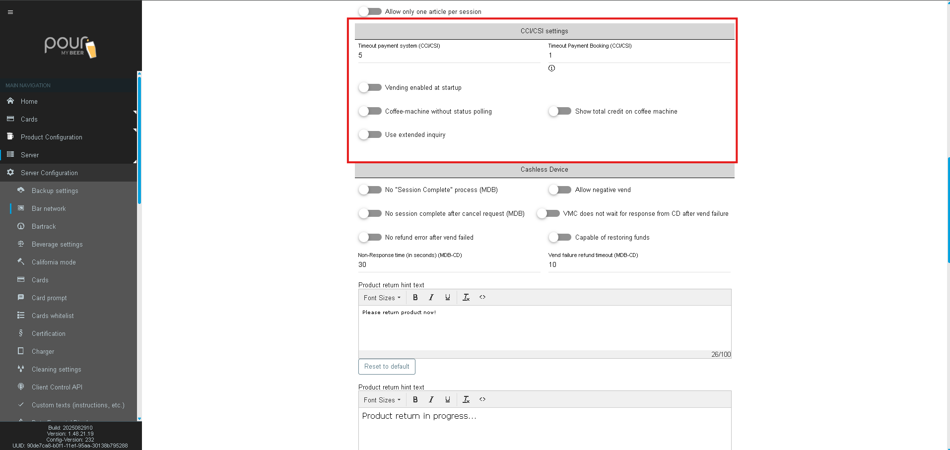Open Backup settings in sidebar
Screen dimensions: 950x450
tap(55, 191)
